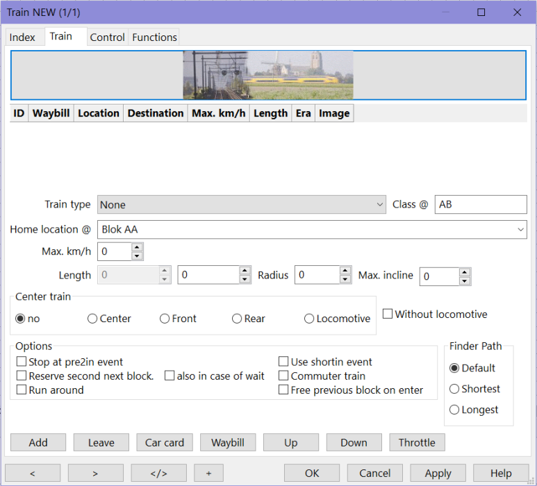Click the Throttle button

click(417, 443)
